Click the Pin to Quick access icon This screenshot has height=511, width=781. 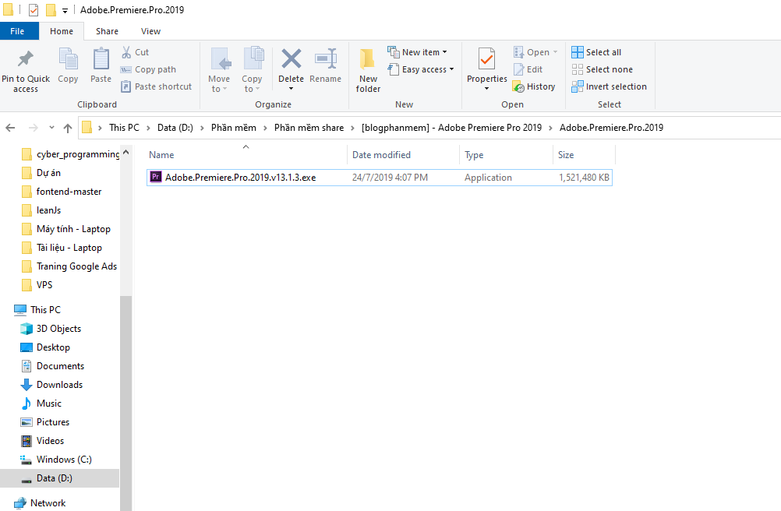point(26,59)
